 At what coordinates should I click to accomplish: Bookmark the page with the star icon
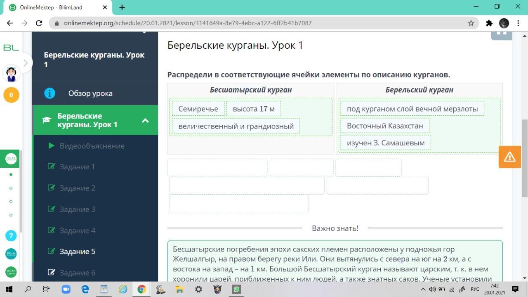coord(471,23)
